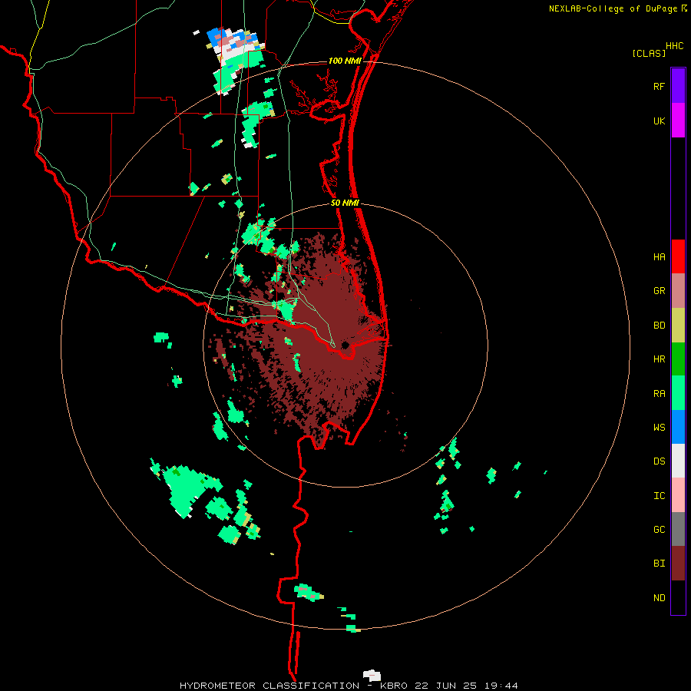The image size is (691, 691).
Task: Click the black radar site dot
Action: pos(345,345)
